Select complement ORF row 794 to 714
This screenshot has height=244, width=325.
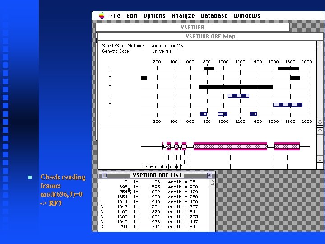[153, 227]
